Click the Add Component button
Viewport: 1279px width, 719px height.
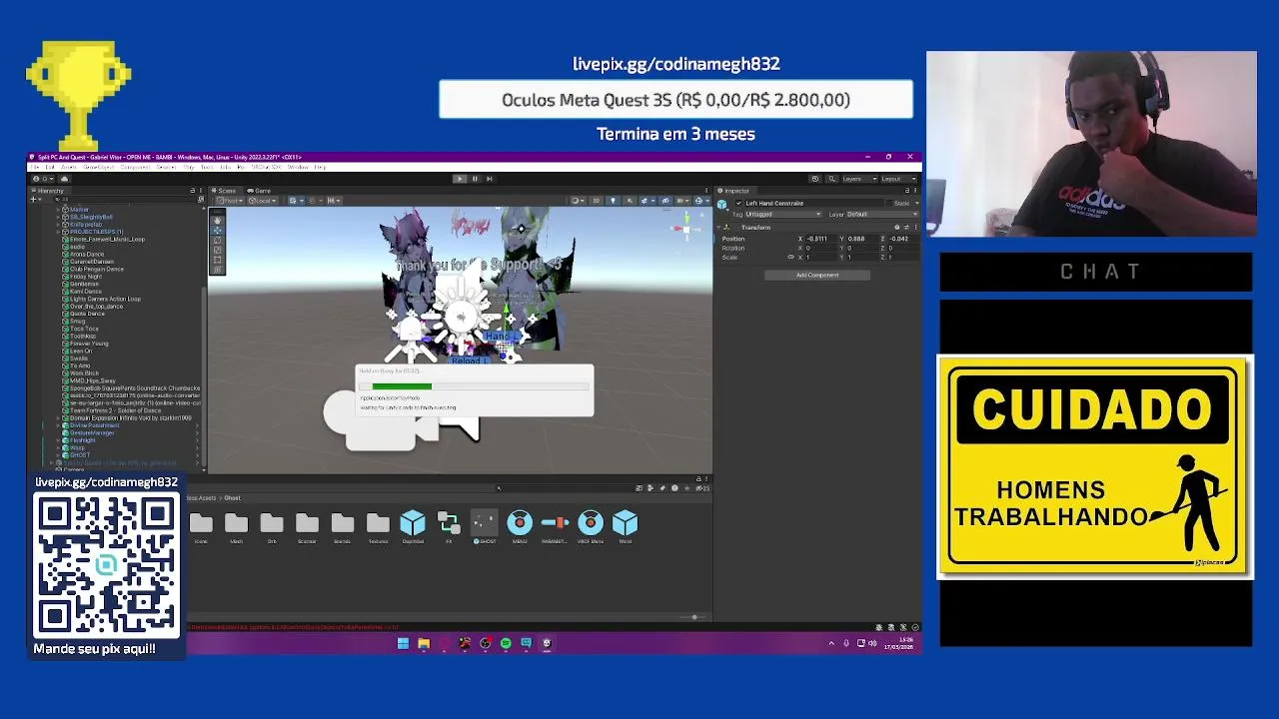click(817, 275)
